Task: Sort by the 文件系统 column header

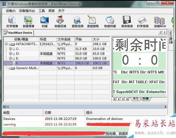Action: point(65,39)
